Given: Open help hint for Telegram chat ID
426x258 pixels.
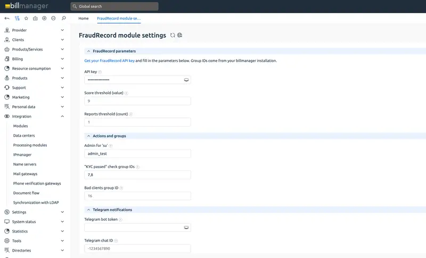Looking at the screenshot, I should [116, 240].
